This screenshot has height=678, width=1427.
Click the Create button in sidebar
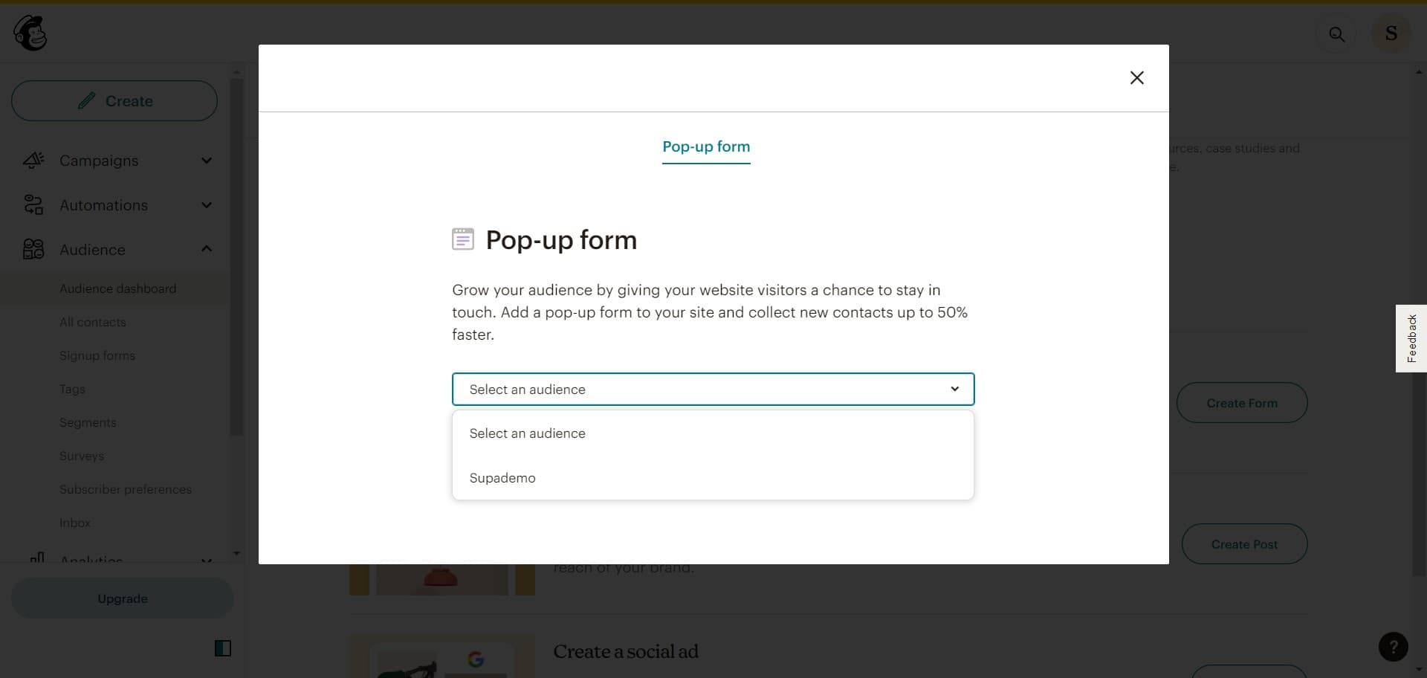(114, 101)
